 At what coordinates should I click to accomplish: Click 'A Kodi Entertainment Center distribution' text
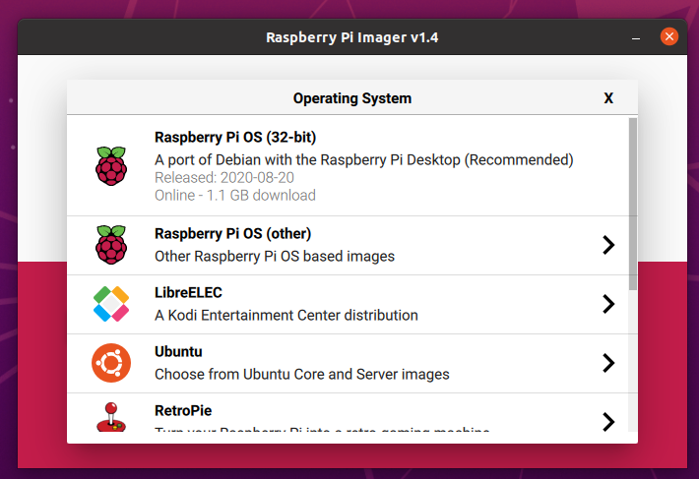(x=286, y=315)
